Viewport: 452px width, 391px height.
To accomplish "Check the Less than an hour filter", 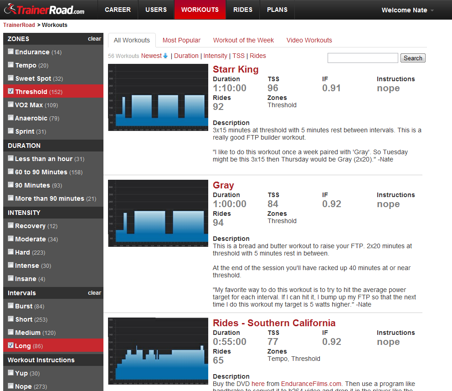I will point(10,158).
